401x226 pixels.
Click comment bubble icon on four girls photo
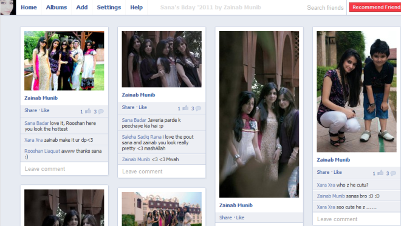point(198,108)
